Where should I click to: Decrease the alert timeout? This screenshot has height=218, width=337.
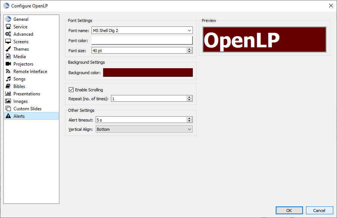coord(189,121)
